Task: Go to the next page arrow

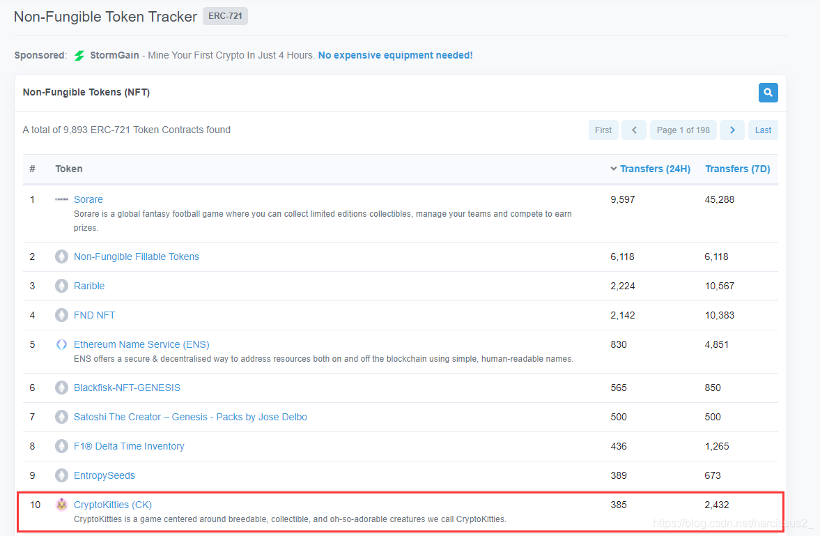Action: pyautogui.click(x=732, y=130)
